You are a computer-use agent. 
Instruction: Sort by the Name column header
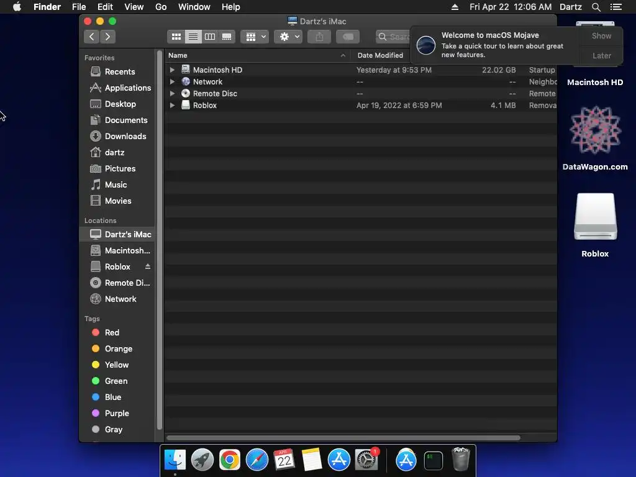(x=258, y=55)
